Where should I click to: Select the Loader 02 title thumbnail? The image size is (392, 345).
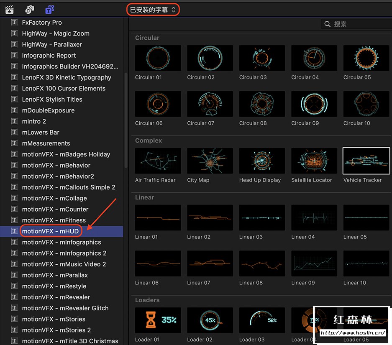[210, 320]
